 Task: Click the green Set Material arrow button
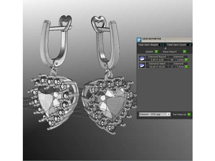[x=189, y=114]
